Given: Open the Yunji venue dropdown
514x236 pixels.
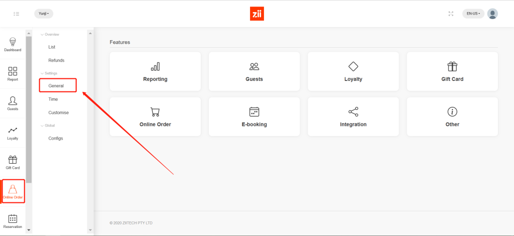Looking at the screenshot, I should coord(44,14).
